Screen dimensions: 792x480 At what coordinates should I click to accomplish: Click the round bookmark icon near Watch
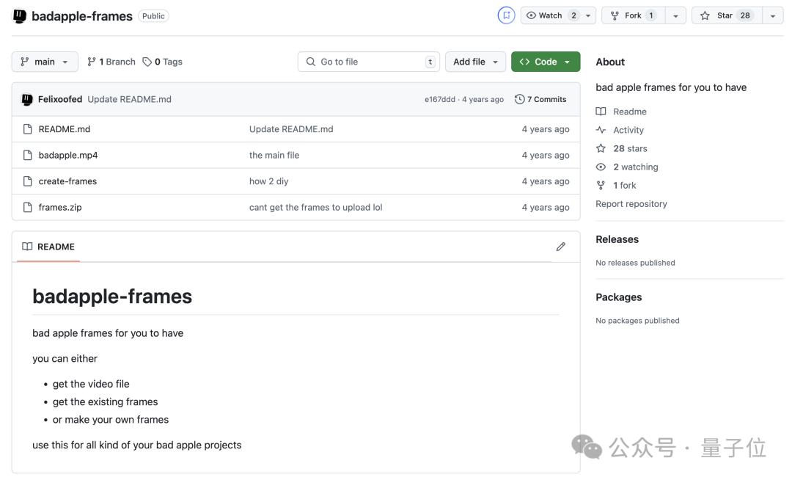tap(506, 15)
